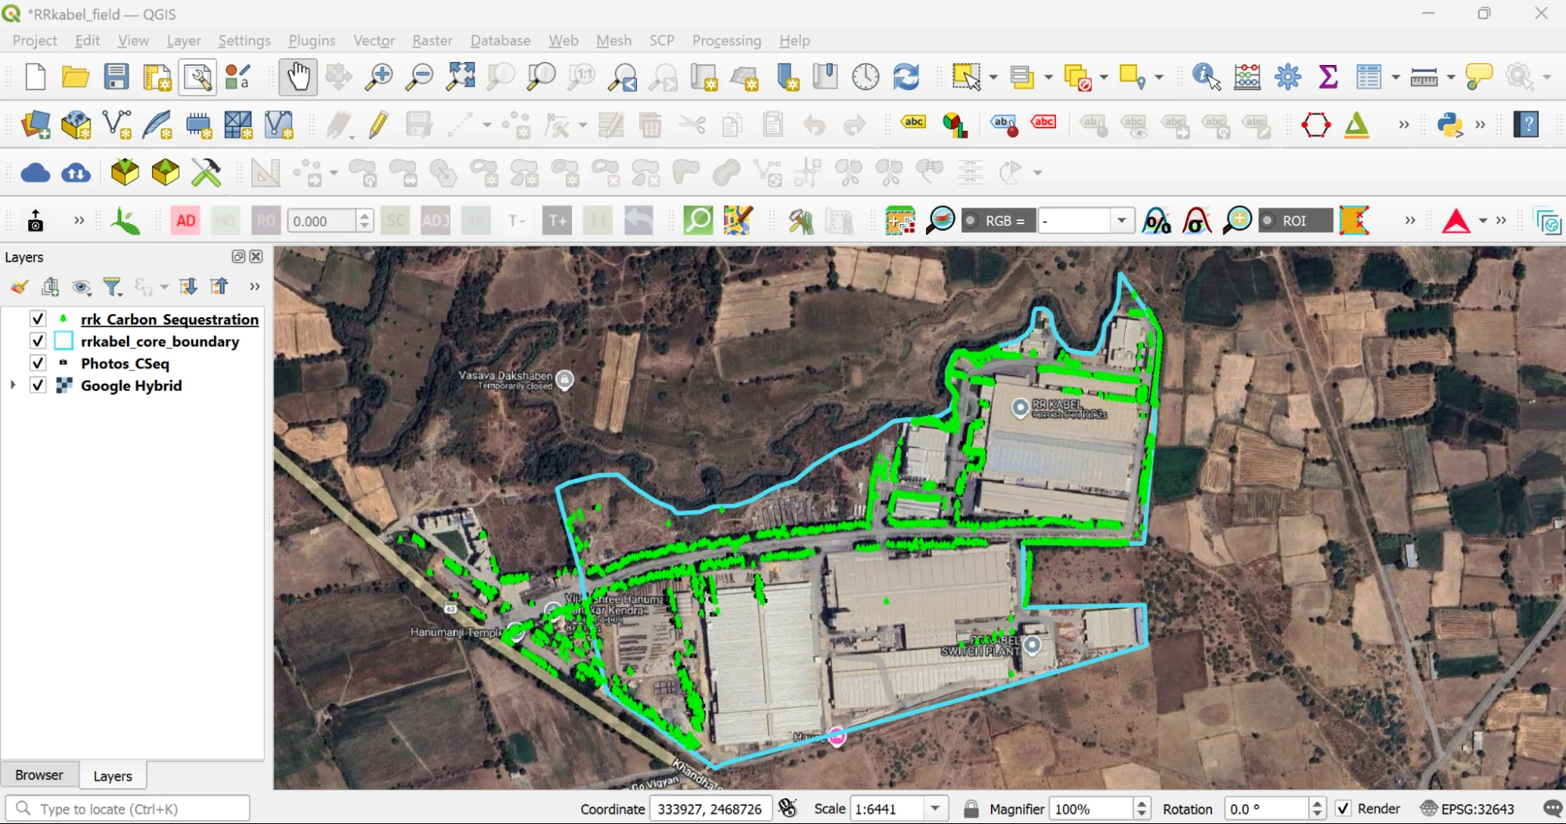Viewport: 1566px width, 824px height.
Task: Hide the rrkabel_core_boundary layer
Action: [37, 341]
